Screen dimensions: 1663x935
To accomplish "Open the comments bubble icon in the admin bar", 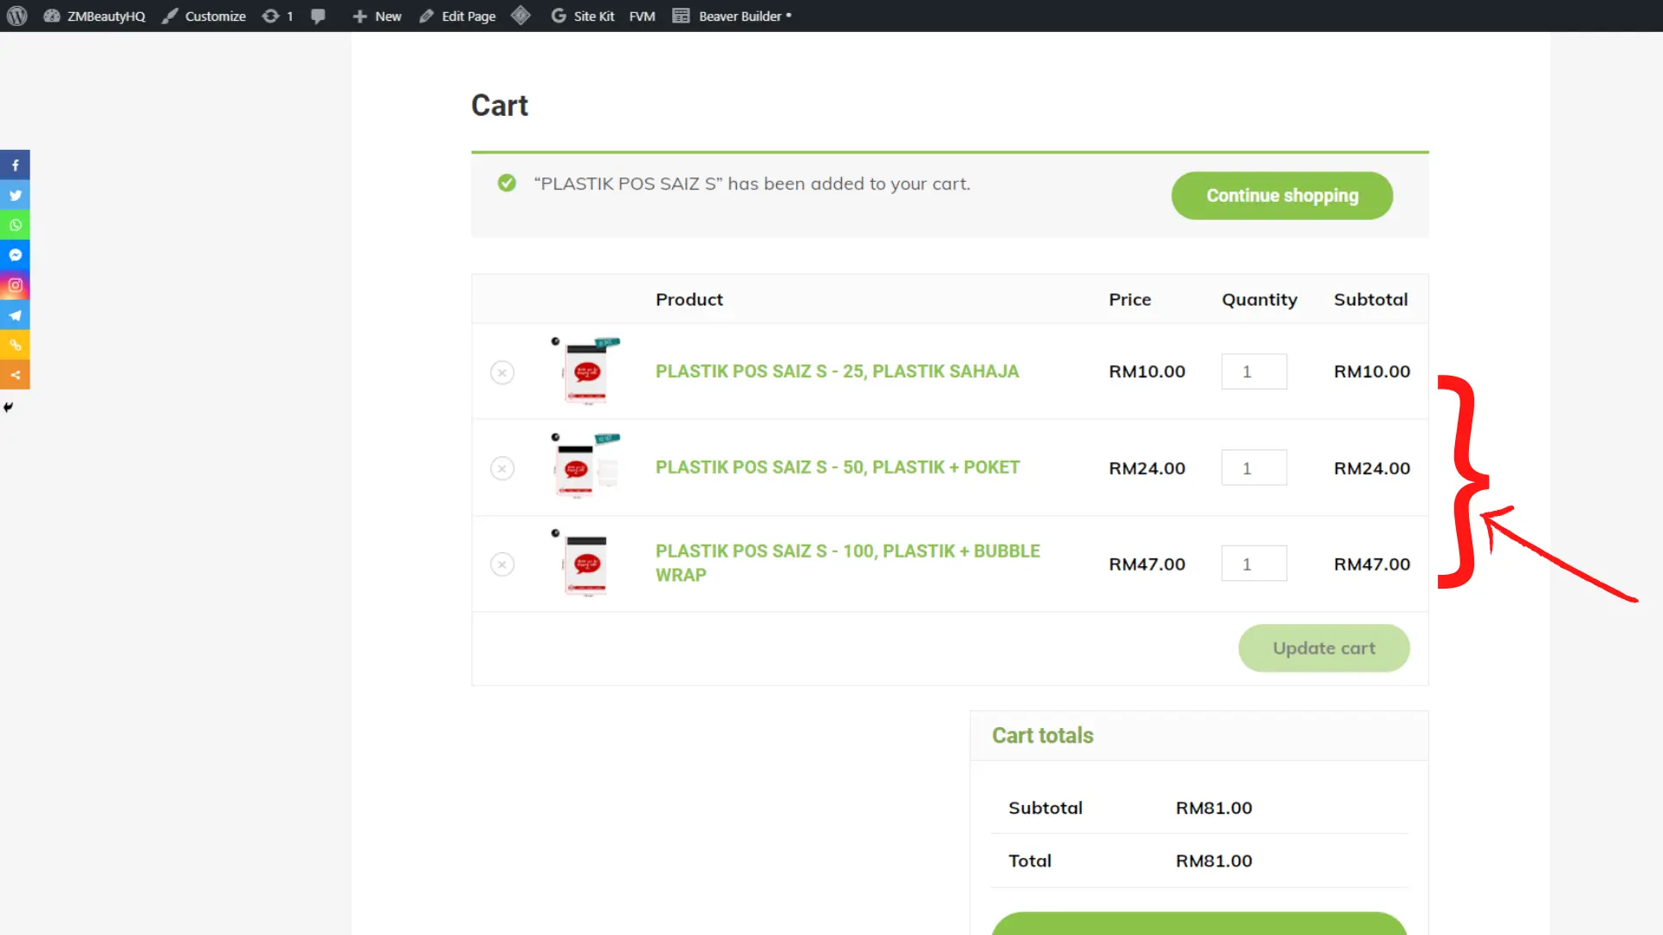I will tap(319, 16).
